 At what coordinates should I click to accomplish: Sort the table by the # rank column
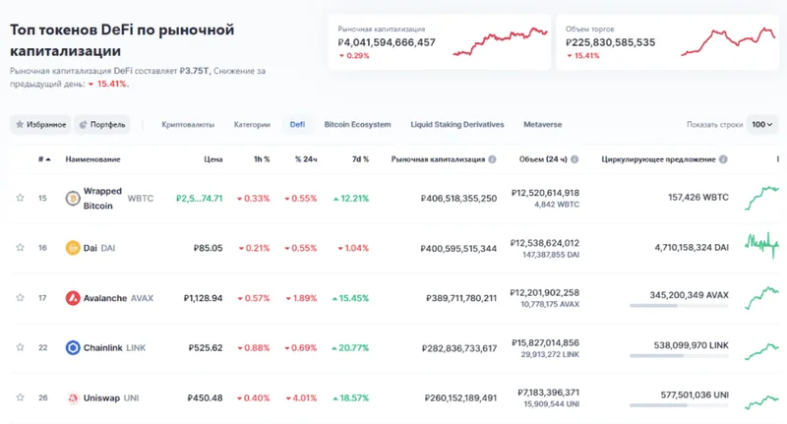tap(43, 159)
